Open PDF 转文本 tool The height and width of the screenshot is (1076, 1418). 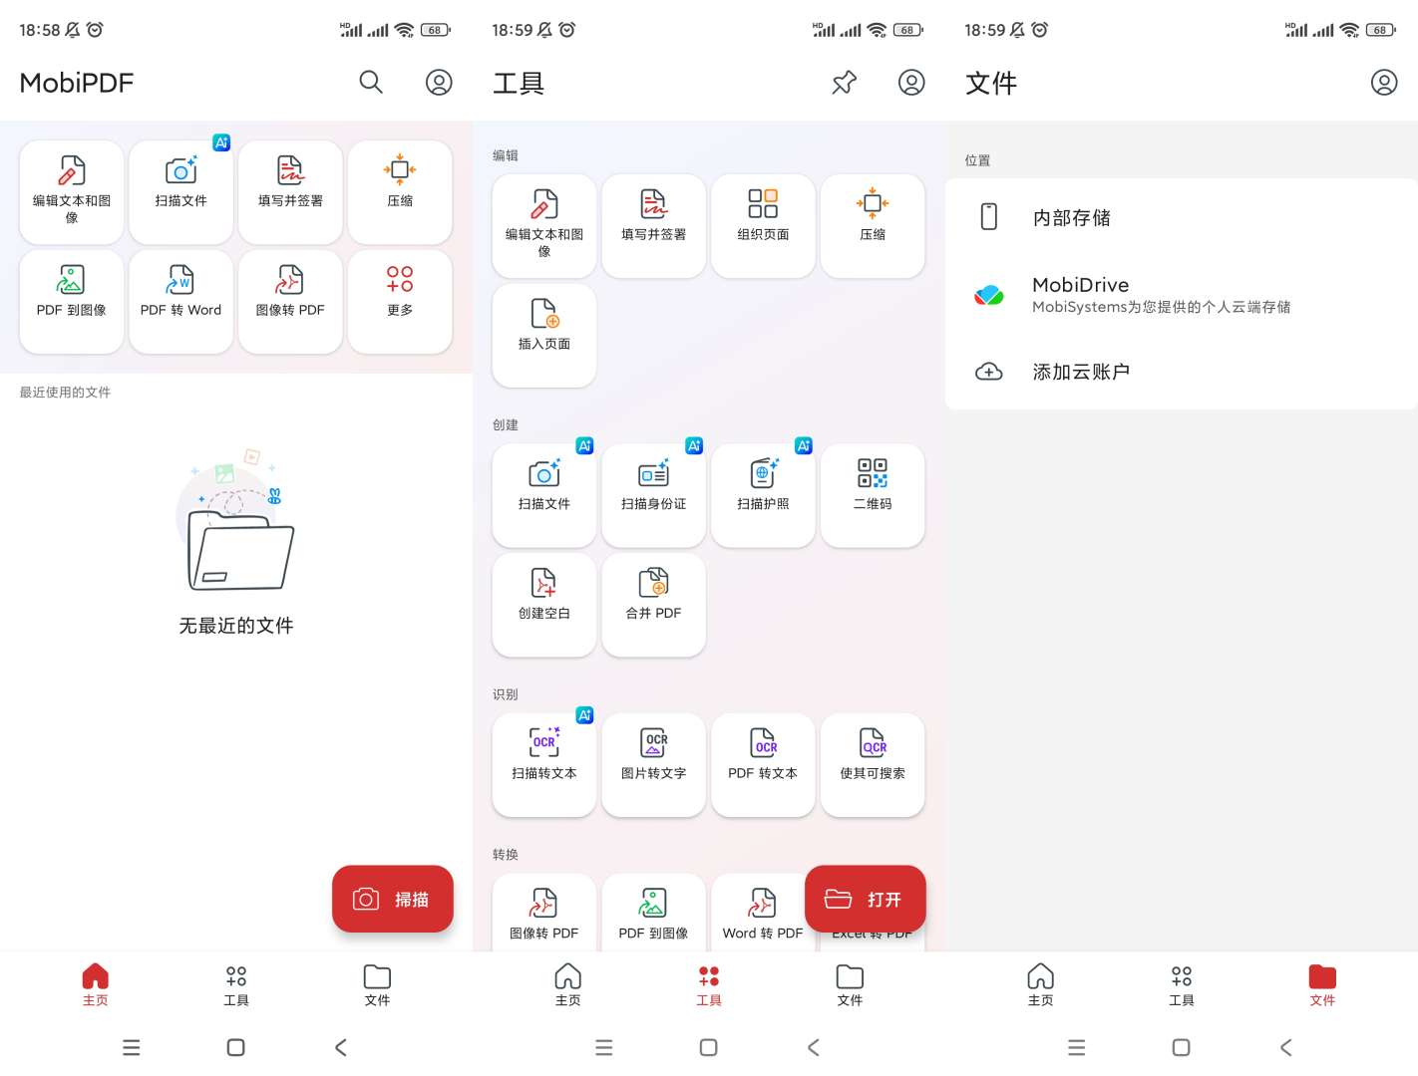pos(763,765)
